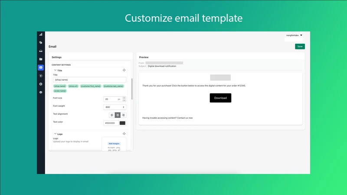Viewport: 347px width, 195px height.
Task: Click the Download button in preview
Action: (x=220, y=98)
